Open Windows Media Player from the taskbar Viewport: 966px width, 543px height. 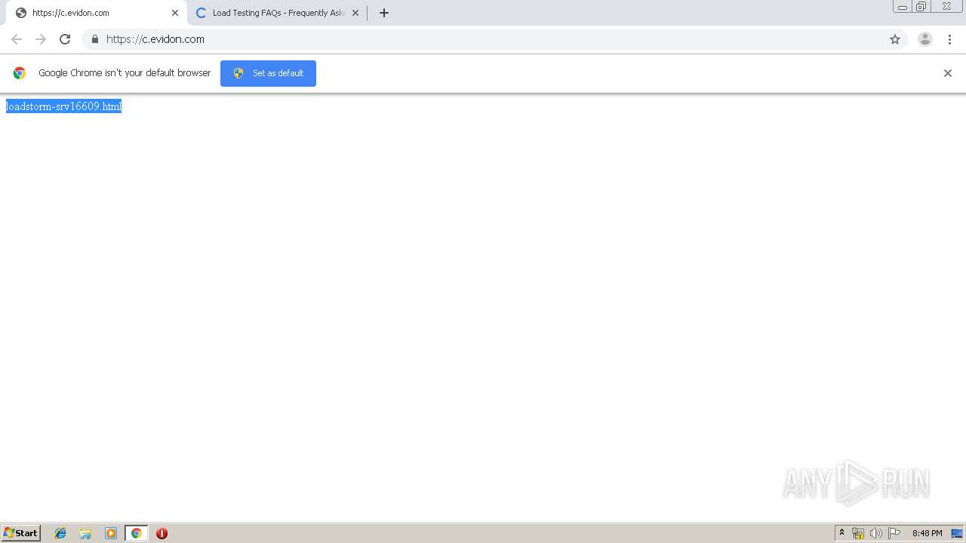tap(111, 533)
